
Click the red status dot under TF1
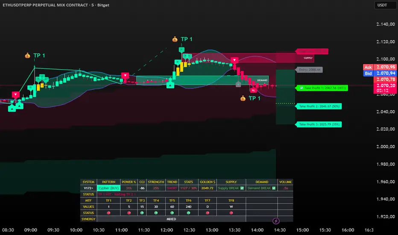tap(108, 213)
